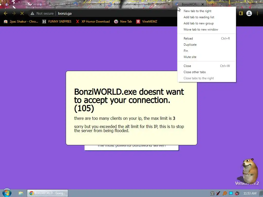Click the Not secure label

(x=45, y=13)
